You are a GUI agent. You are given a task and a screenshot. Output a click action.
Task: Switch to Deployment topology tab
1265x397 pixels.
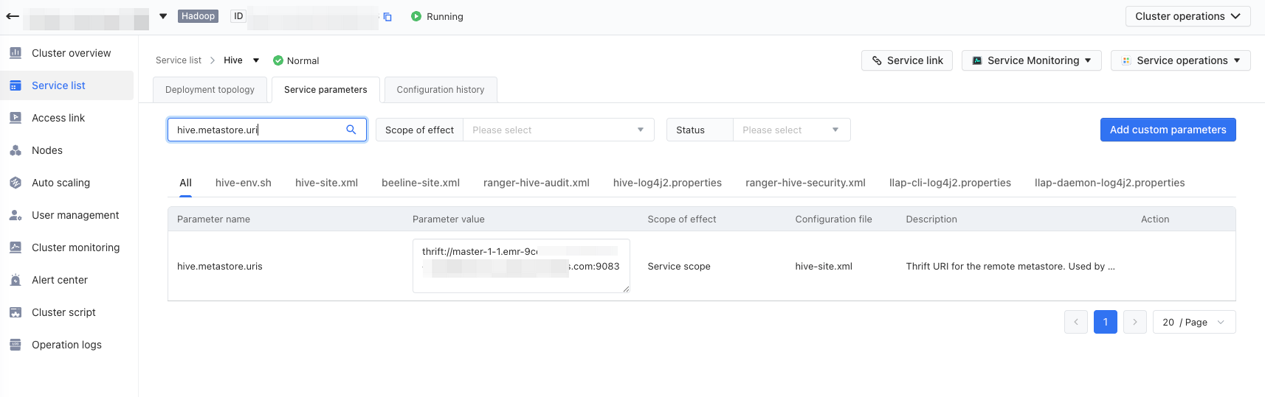coord(210,90)
